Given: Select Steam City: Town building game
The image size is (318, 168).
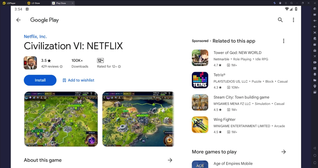Looking at the screenshot, I should point(241,97).
